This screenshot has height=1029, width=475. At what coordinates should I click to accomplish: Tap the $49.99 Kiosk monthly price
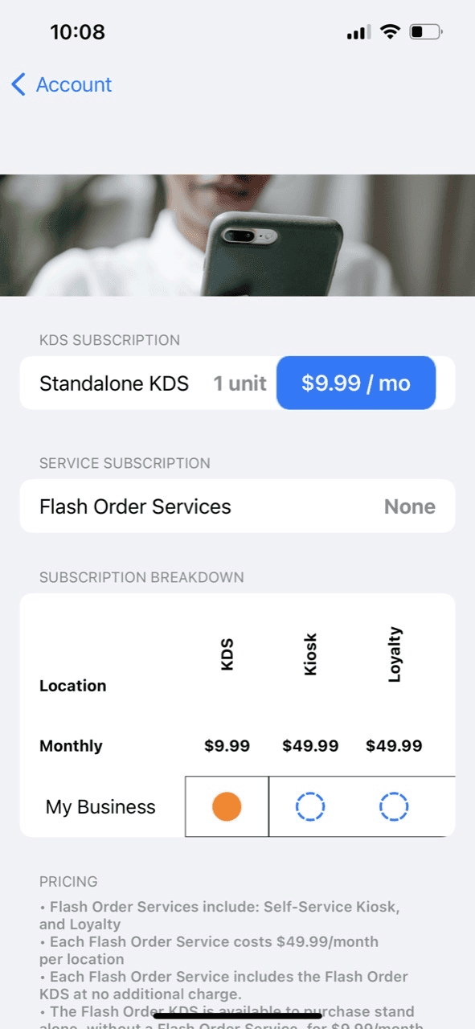tap(310, 746)
